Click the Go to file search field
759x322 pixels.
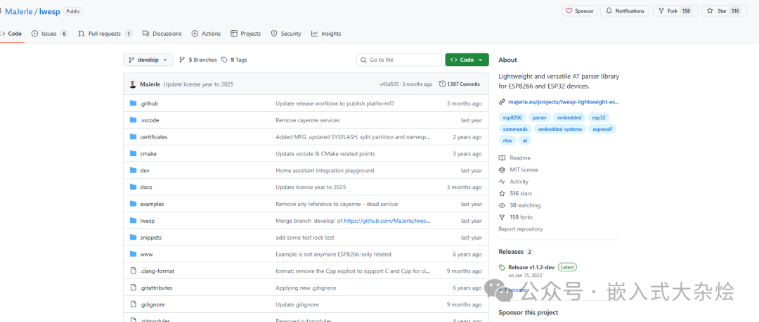click(x=399, y=60)
